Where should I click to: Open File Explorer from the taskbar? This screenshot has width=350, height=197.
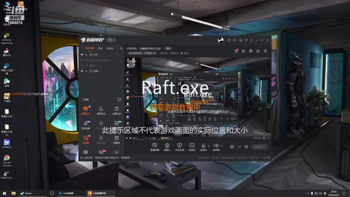(14, 193)
